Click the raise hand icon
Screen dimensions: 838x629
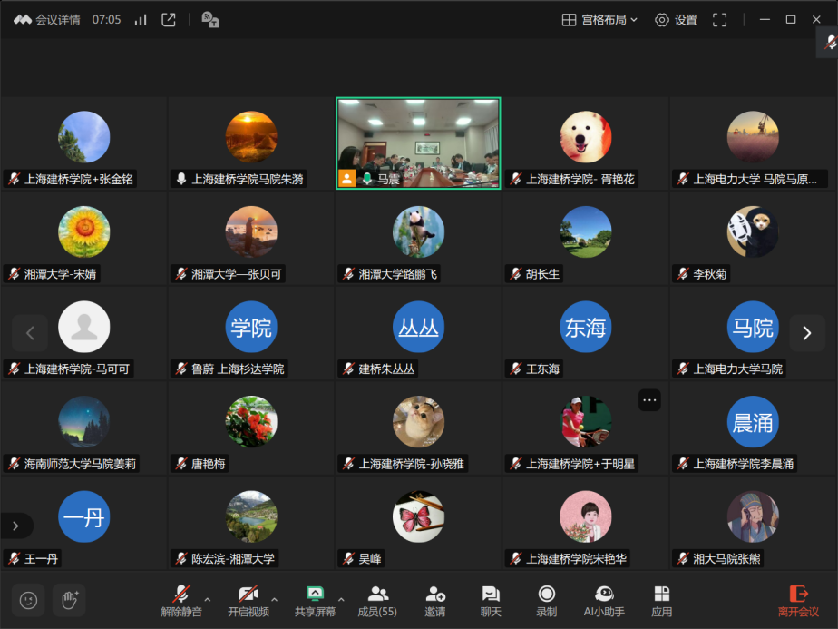coord(69,600)
